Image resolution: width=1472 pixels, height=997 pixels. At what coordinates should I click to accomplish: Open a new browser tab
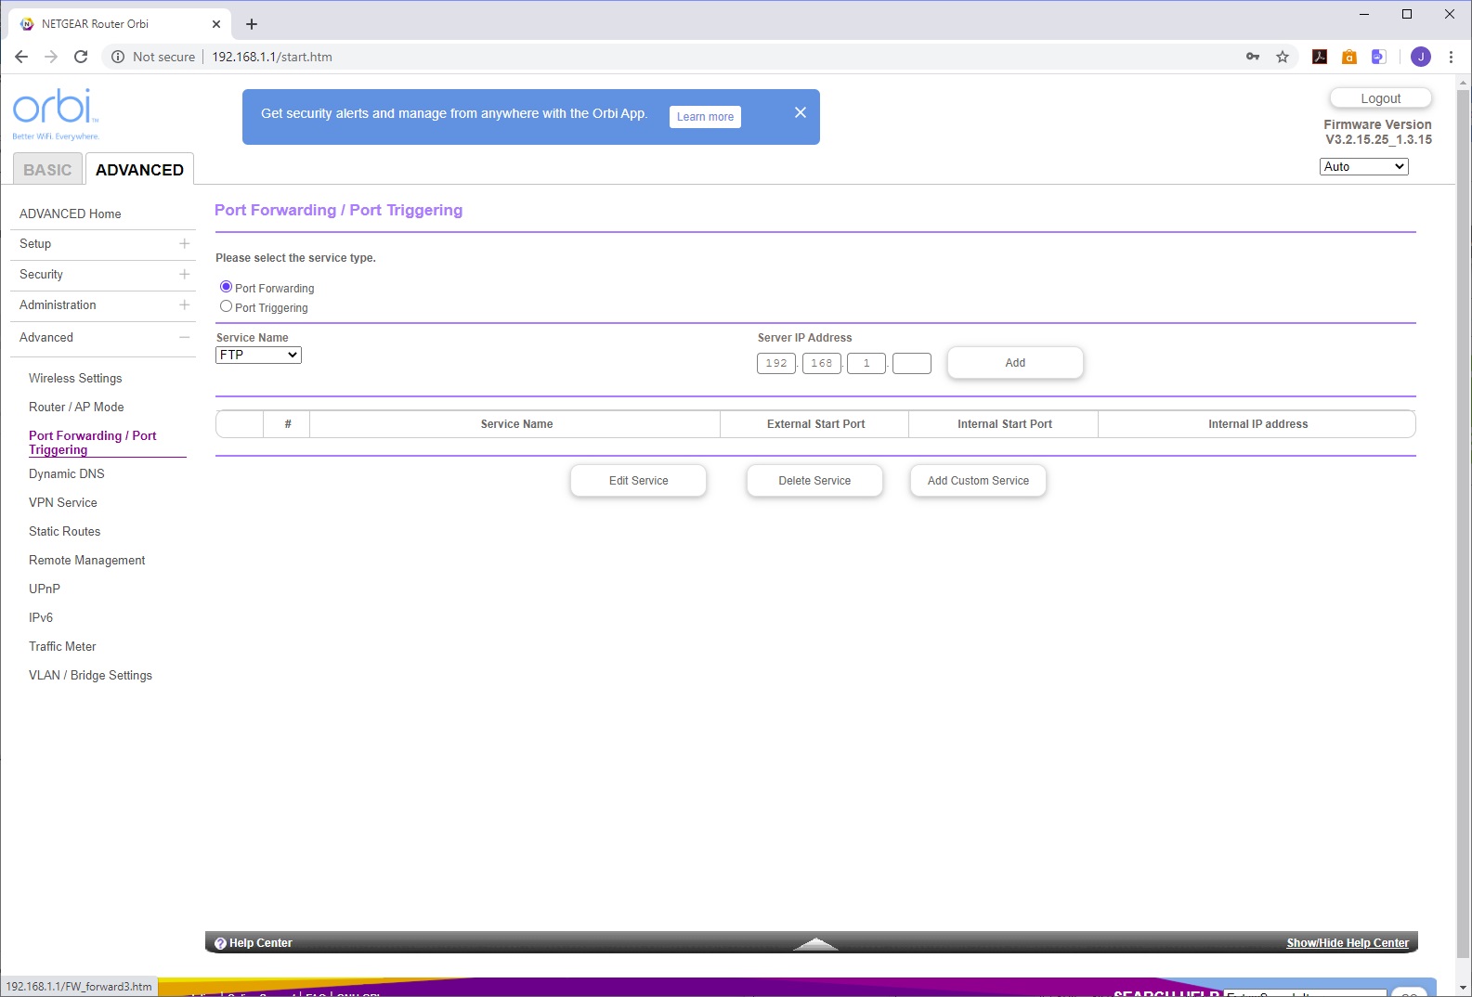252,24
